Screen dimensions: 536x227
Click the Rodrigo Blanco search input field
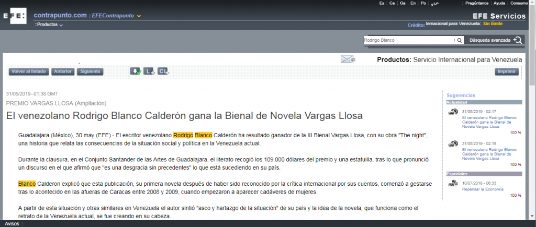pos(407,40)
